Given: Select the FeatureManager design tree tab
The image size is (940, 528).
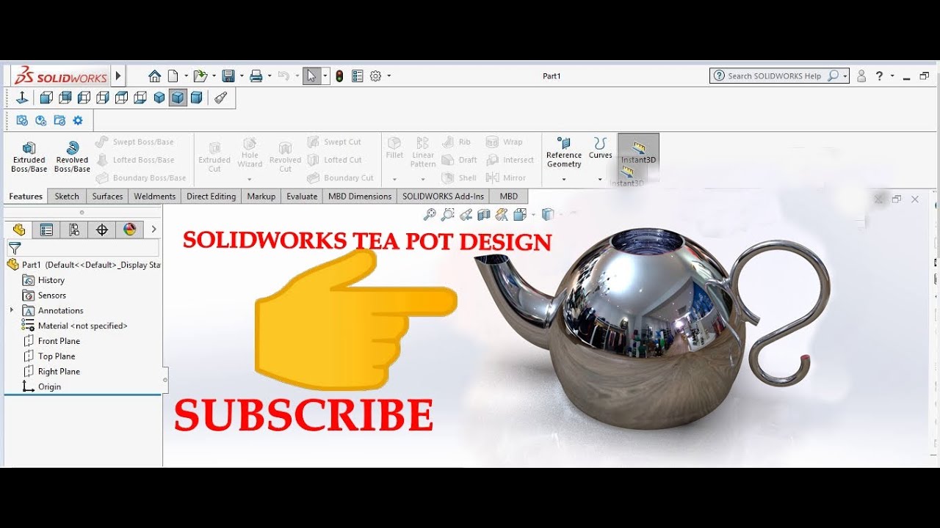Looking at the screenshot, I should pos(19,230).
